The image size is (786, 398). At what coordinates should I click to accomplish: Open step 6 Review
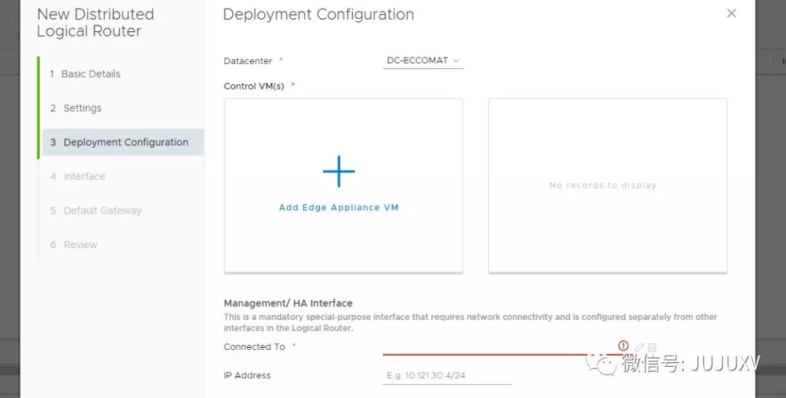80,245
